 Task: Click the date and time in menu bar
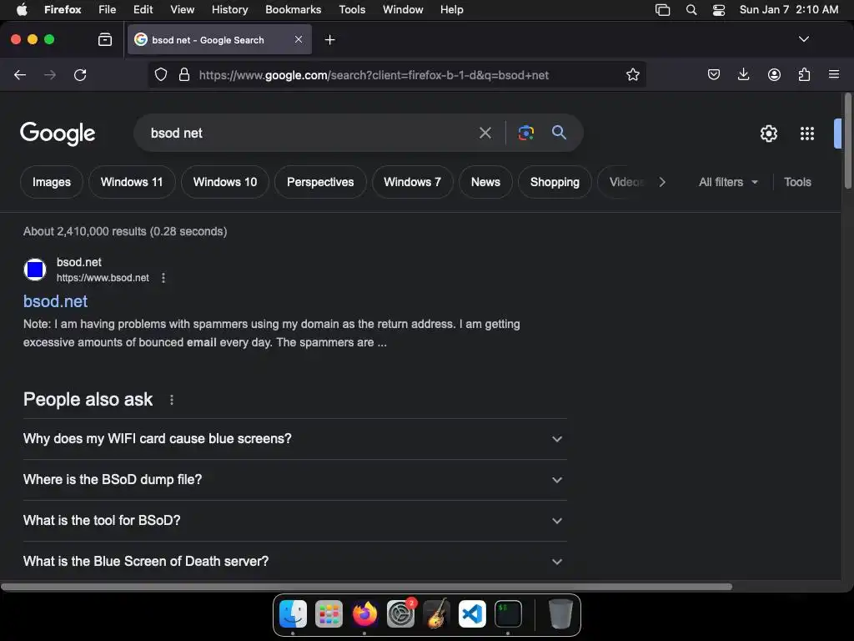[788, 10]
